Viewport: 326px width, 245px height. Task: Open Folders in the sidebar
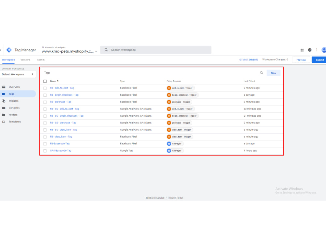point(13,115)
